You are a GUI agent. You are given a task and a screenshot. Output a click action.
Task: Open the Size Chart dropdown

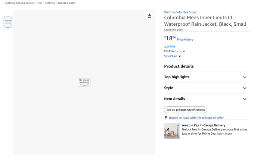tap(172, 56)
